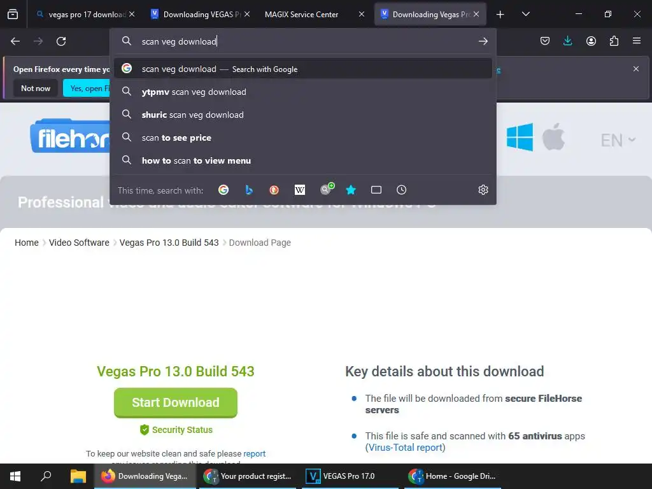This screenshot has width=652, height=489.
Task: Click the Download Page breadcrumb text
Action: pos(260,243)
